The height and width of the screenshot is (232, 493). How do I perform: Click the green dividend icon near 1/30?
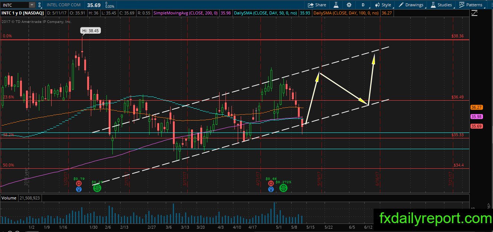tap(97, 188)
